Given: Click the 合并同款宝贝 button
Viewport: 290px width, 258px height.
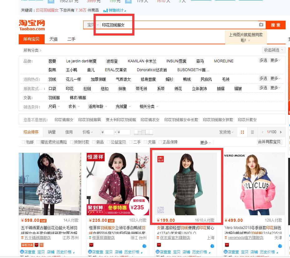Looking at the screenshot, I should point(269,142).
